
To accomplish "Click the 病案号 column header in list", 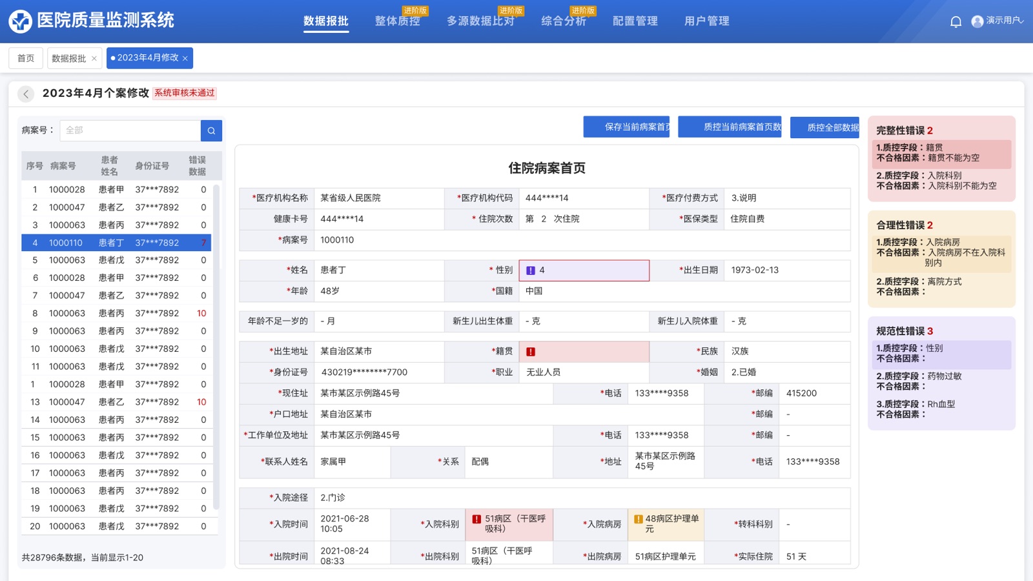I will [63, 166].
